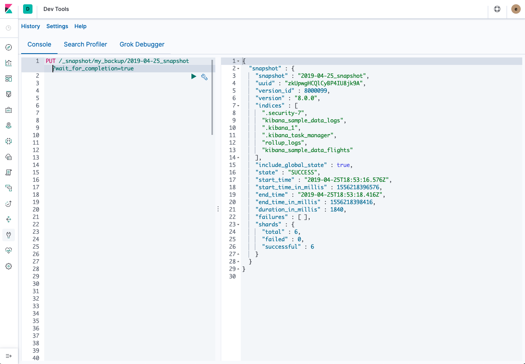Fold the "indices" array on line 7
The width and height of the screenshot is (525, 364).
click(x=238, y=106)
